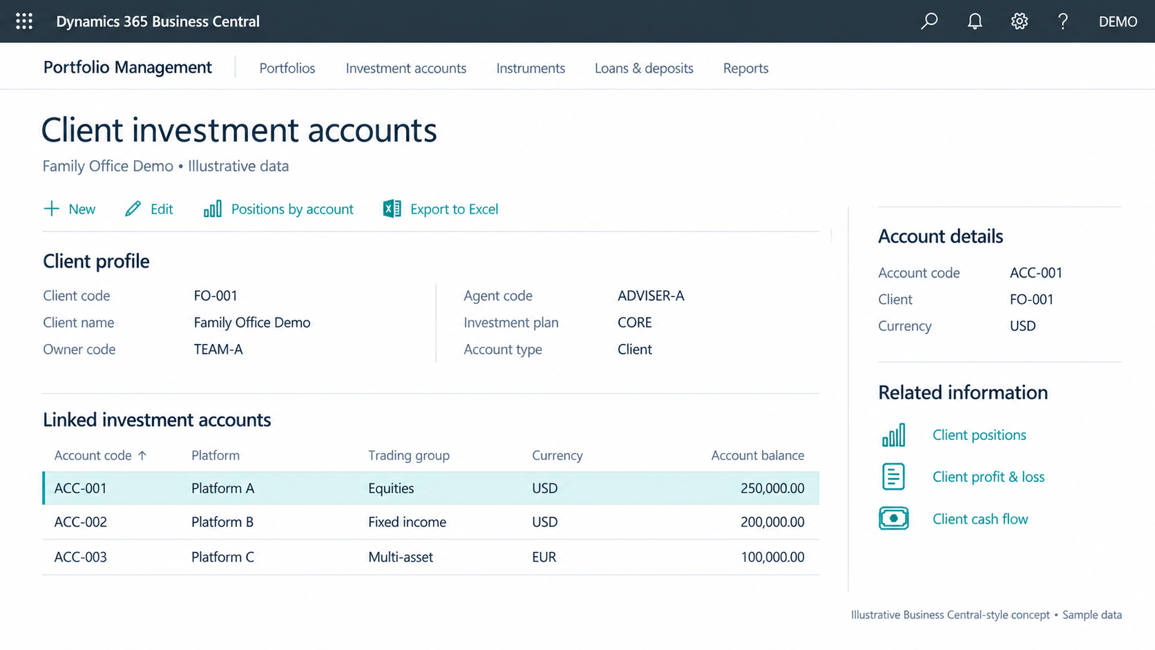Click Export to Excel label

pyautogui.click(x=454, y=209)
